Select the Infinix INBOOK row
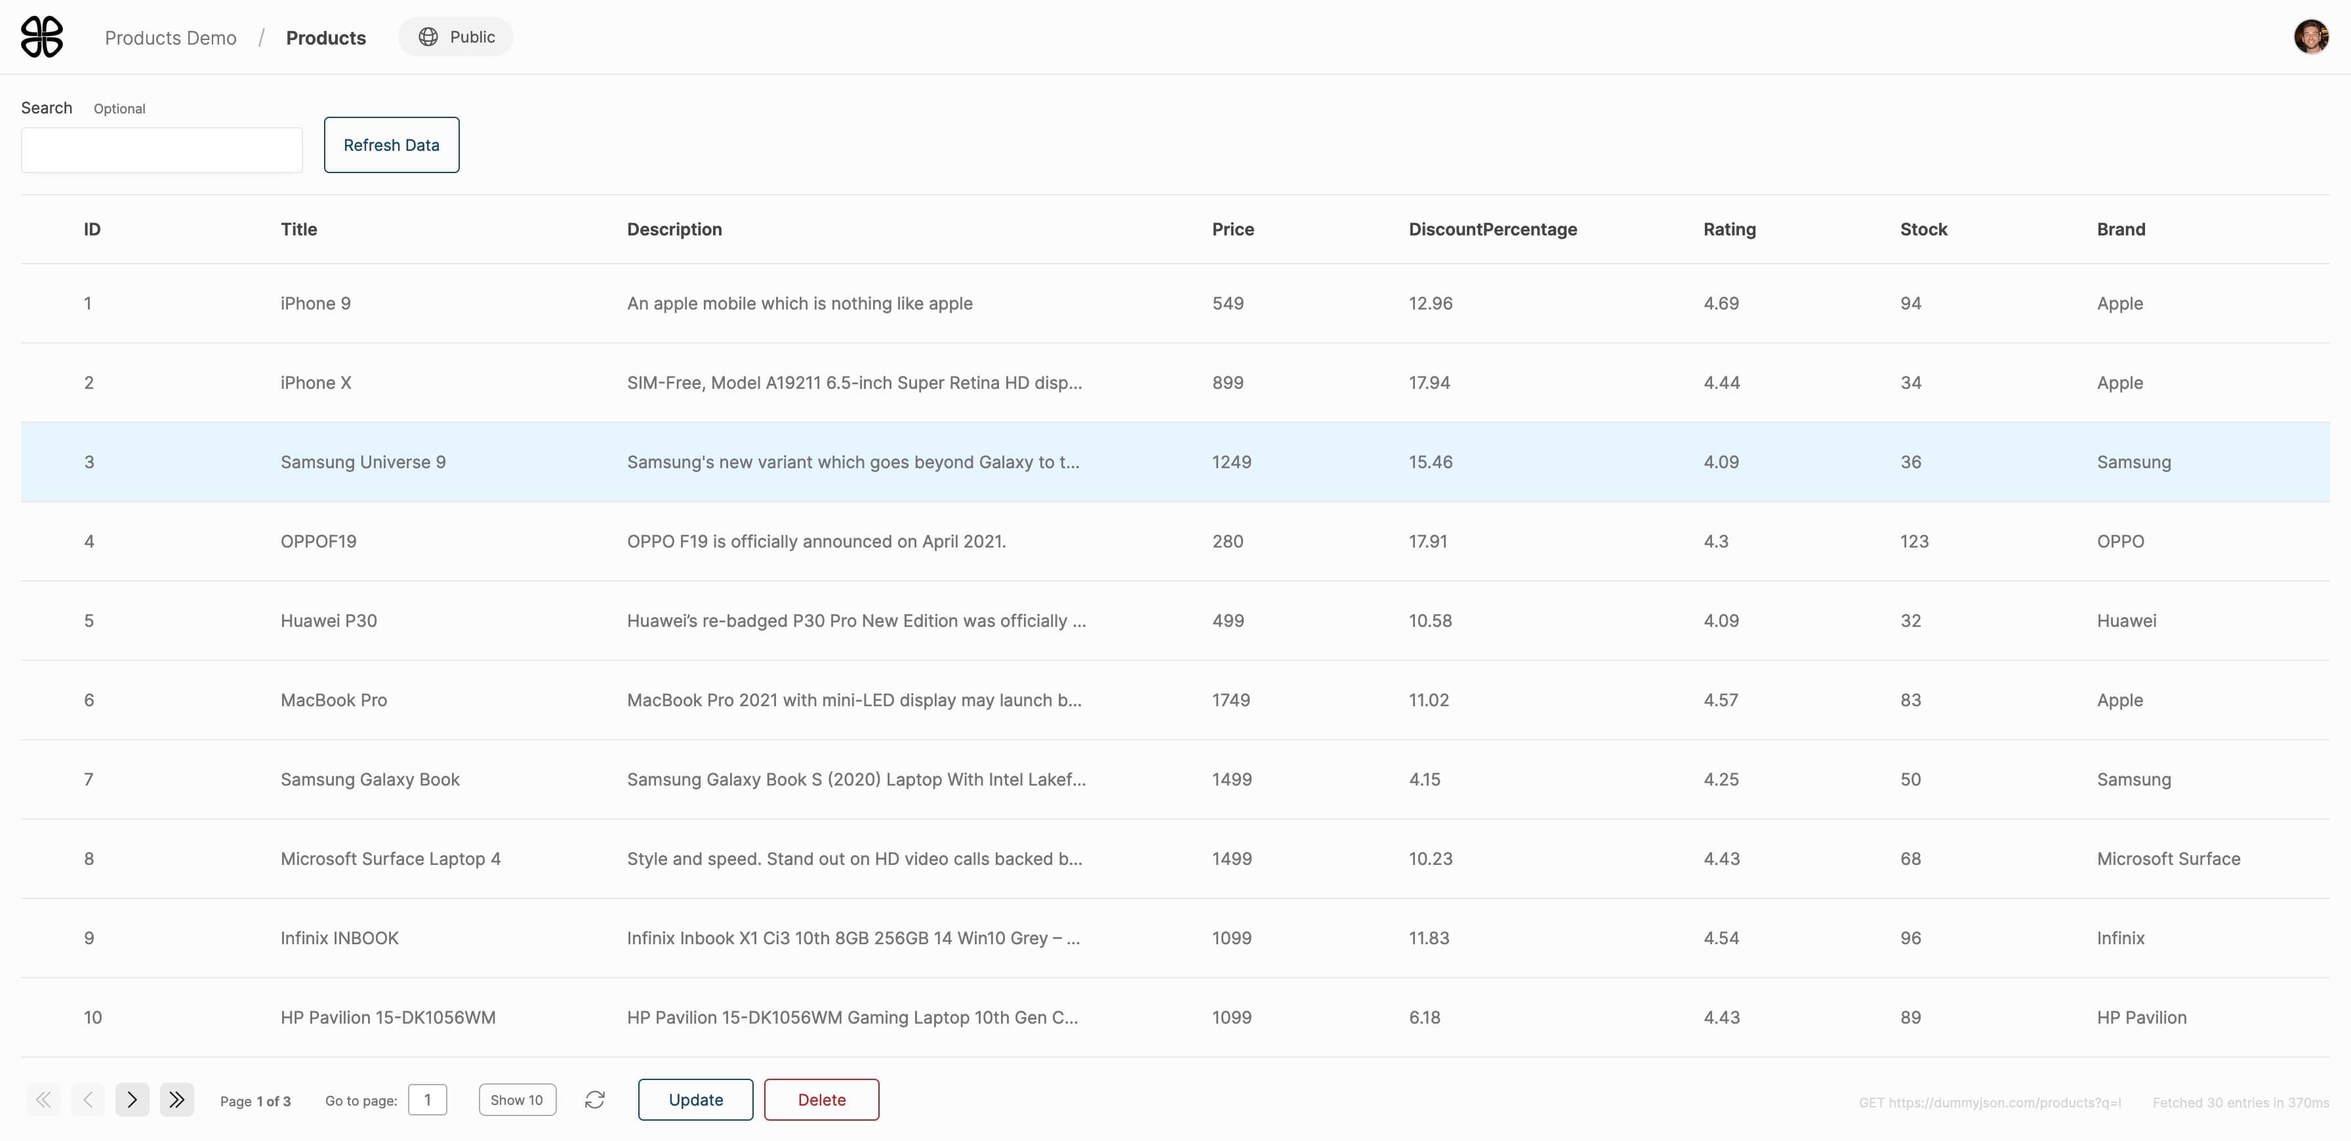 pyautogui.click(x=1175, y=938)
